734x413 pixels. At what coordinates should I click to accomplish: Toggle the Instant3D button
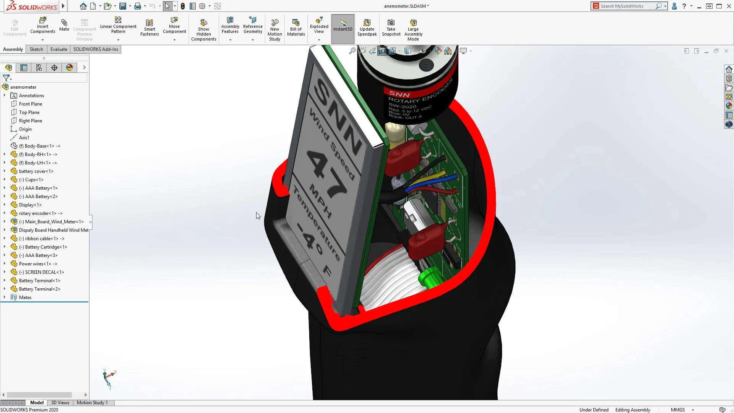(343, 25)
